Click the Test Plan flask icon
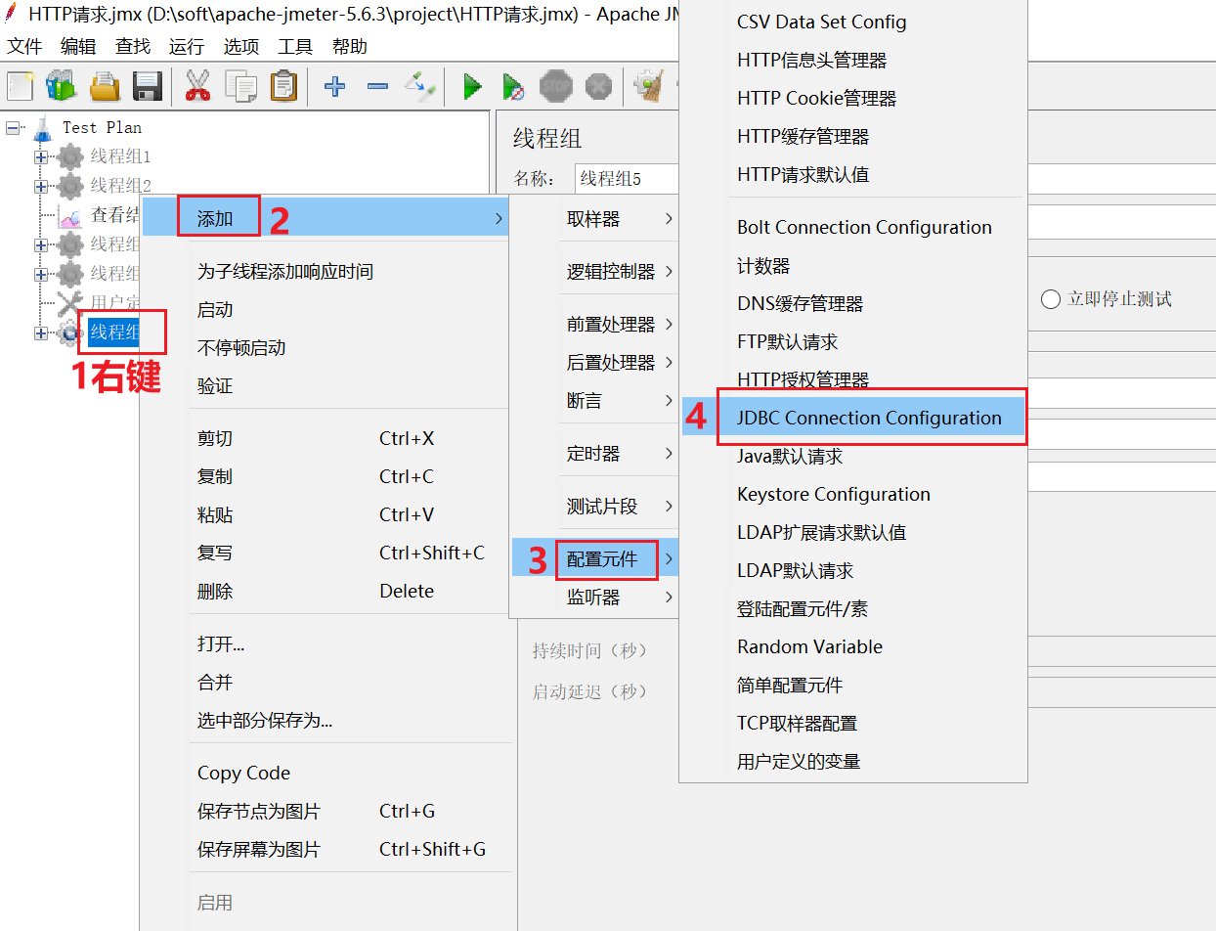Screen dimensions: 1216x931 42,127
